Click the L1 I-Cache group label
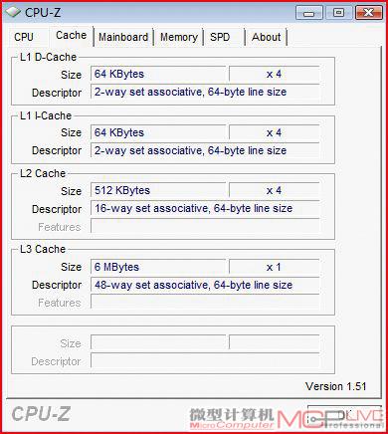This screenshot has width=388, height=434. tap(46, 115)
